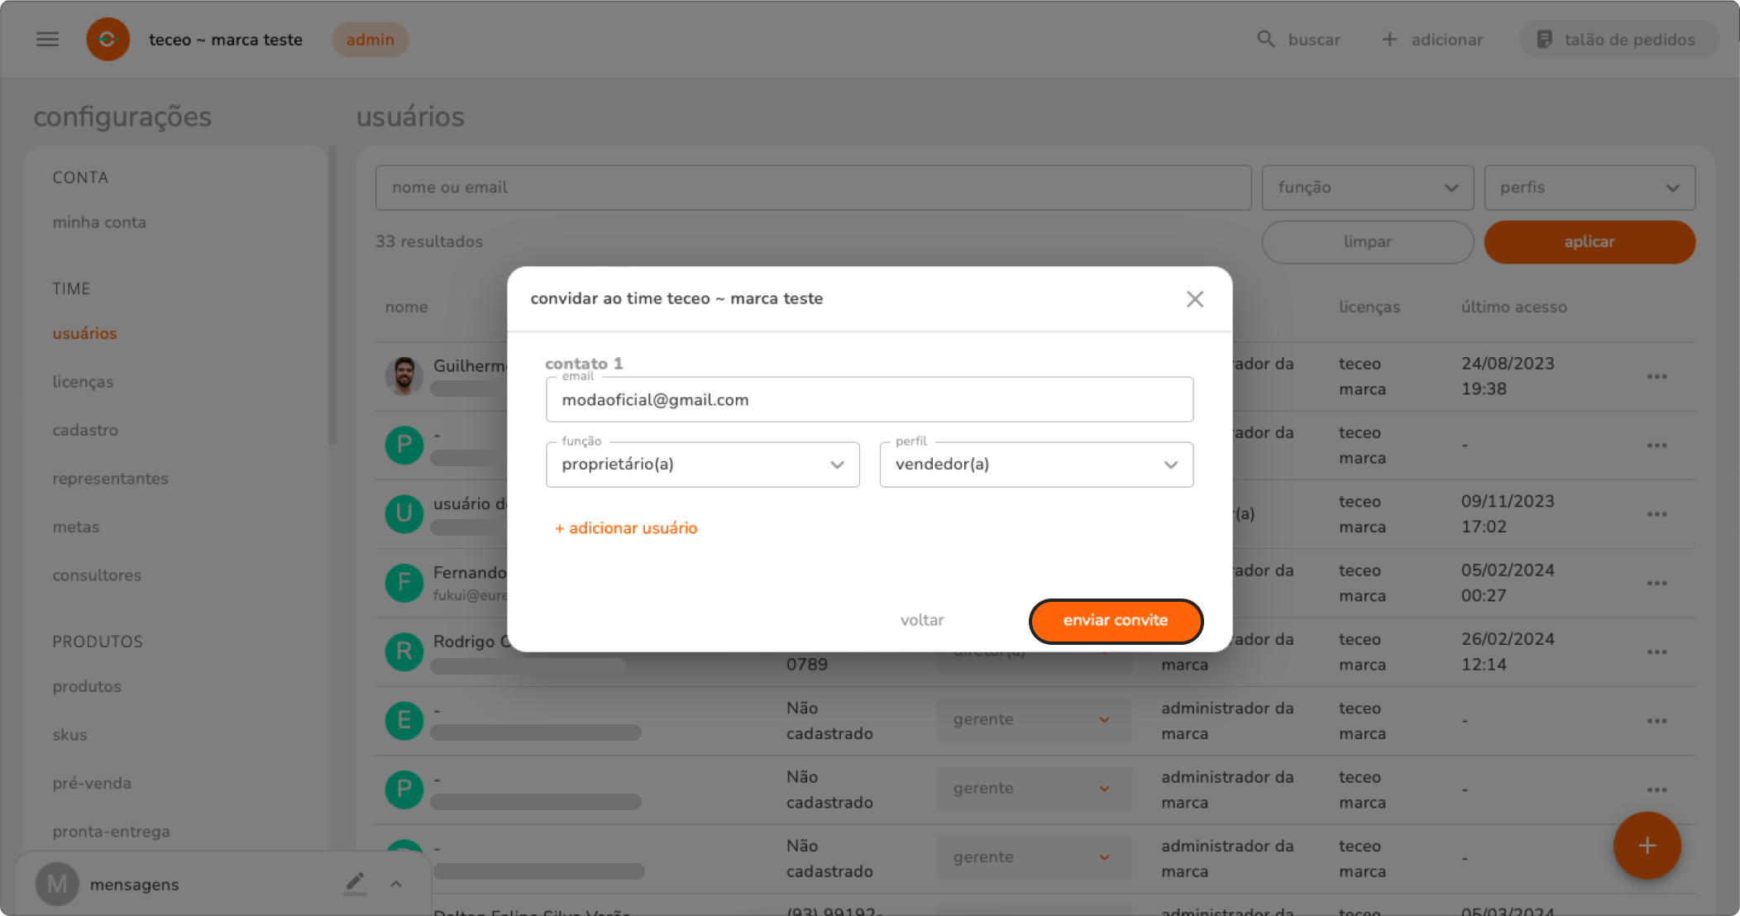
Task: Expand the mensagens panel chevron
Action: click(396, 884)
